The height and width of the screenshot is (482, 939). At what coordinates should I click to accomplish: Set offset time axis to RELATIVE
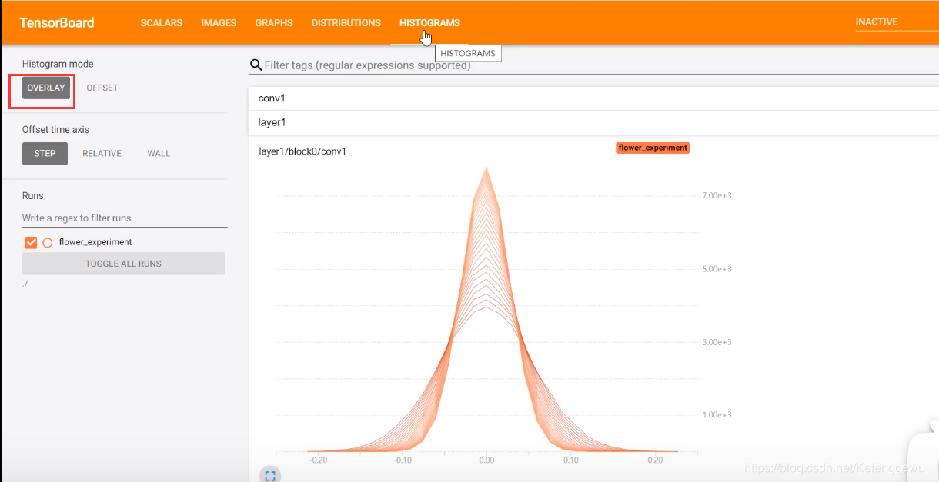click(x=102, y=153)
